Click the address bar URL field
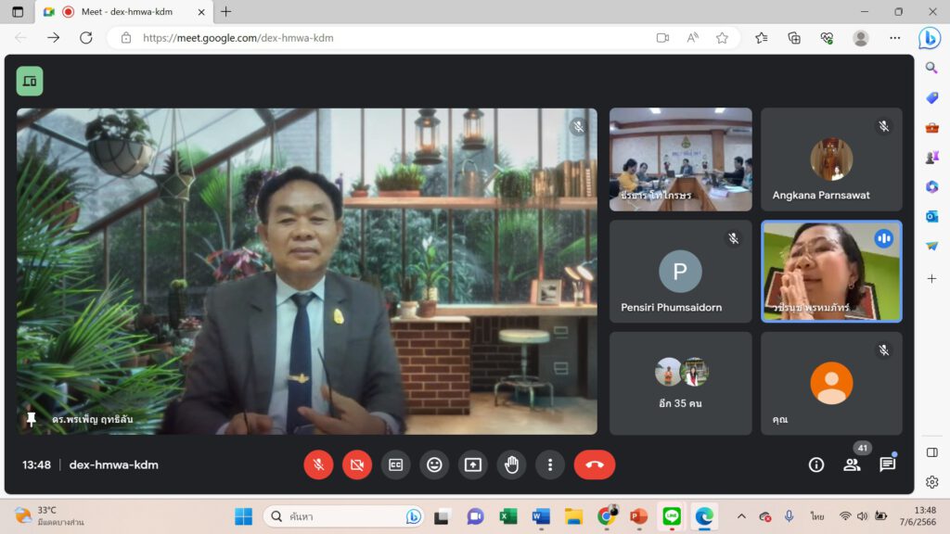The image size is (950, 534). point(390,38)
